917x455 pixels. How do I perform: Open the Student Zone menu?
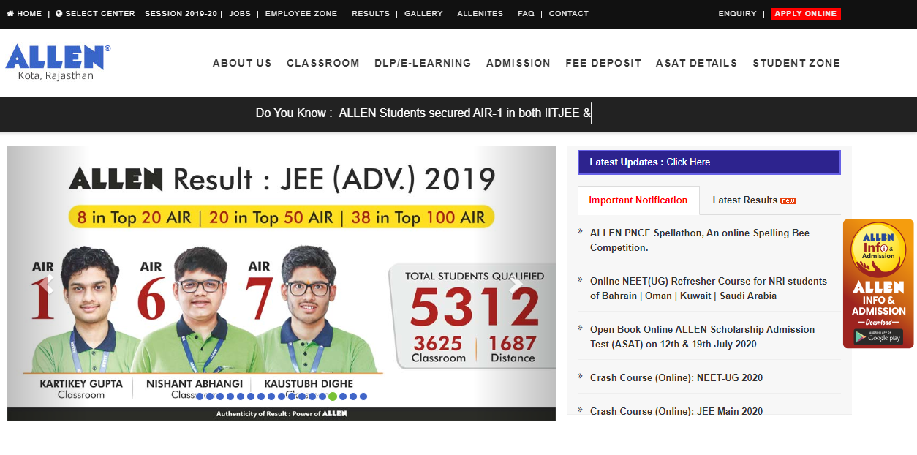796,64
